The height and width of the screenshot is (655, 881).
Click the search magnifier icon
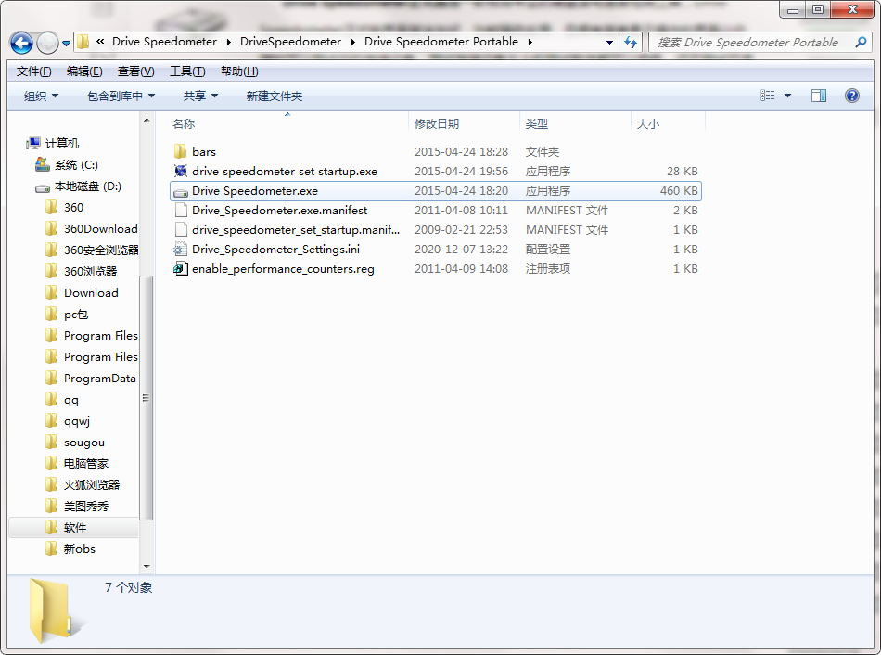pyautogui.click(x=861, y=42)
